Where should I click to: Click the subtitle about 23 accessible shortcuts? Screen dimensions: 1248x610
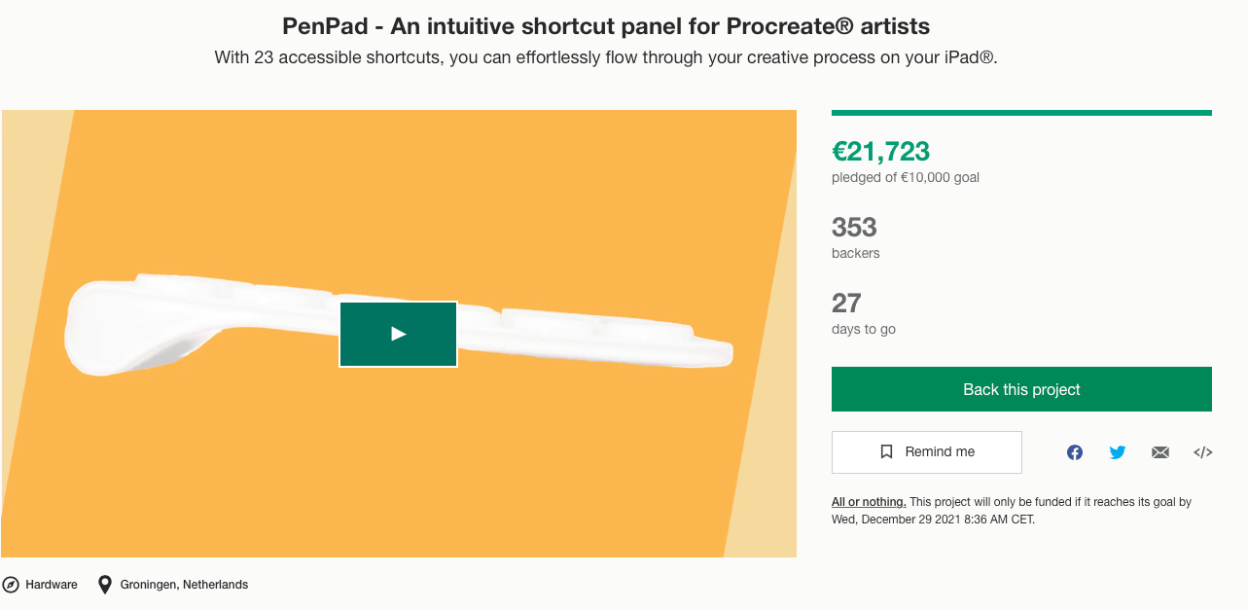[605, 57]
